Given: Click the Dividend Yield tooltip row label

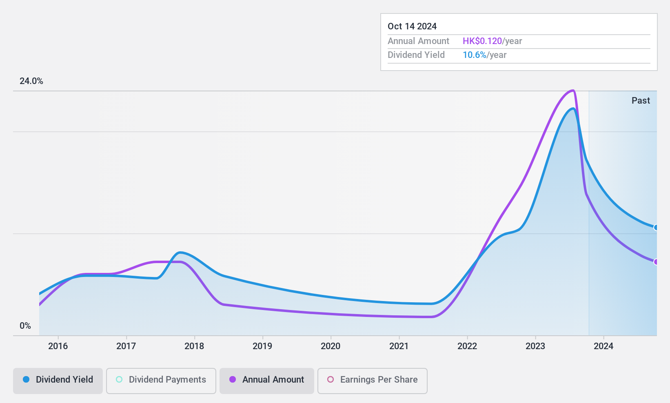Looking at the screenshot, I should point(416,55).
